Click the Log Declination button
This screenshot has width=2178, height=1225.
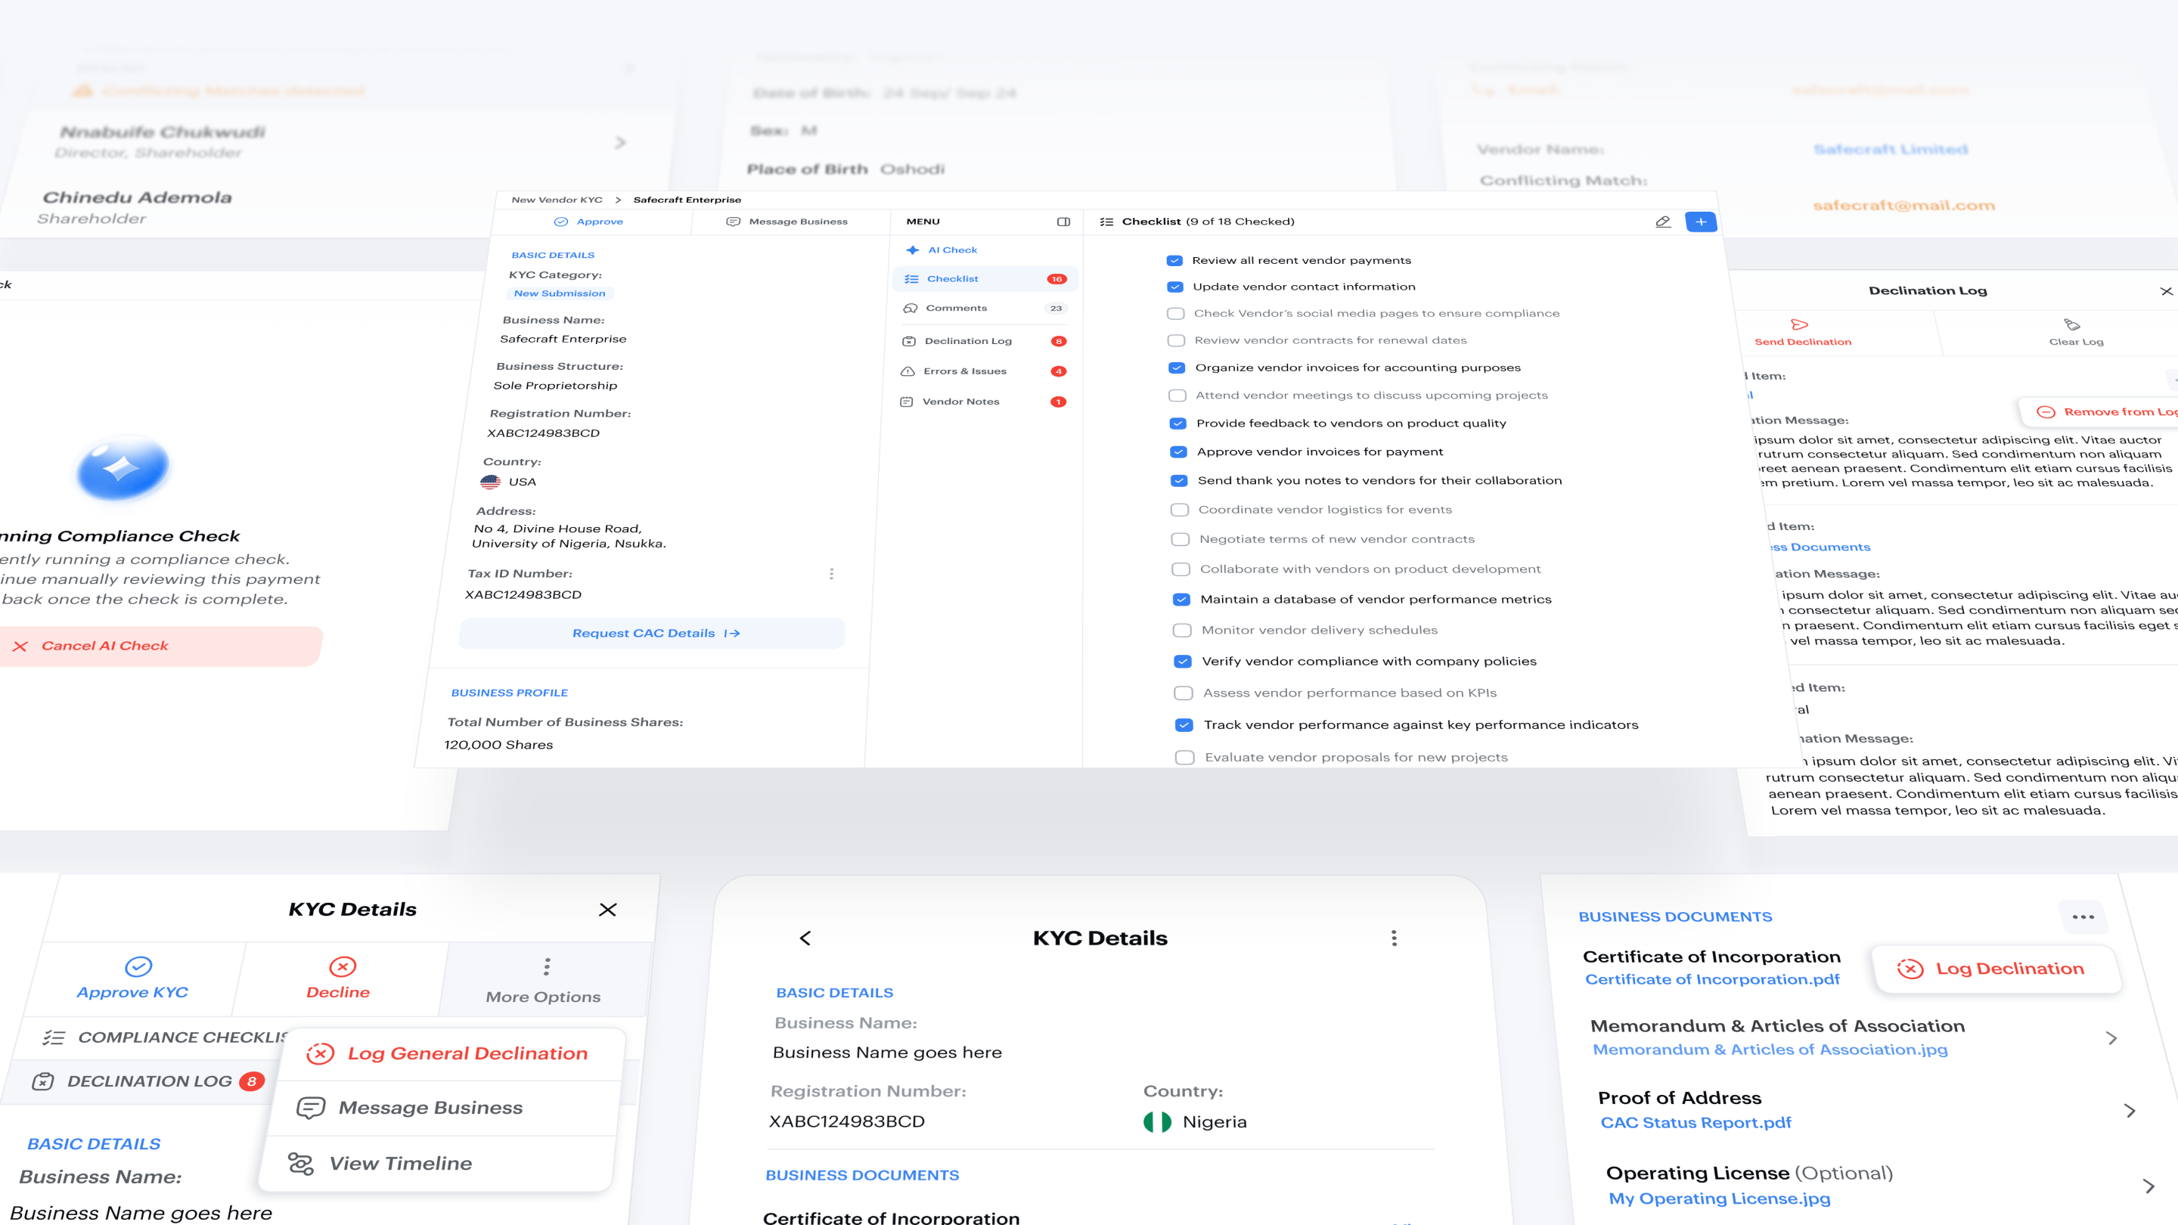(x=1996, y=969)
